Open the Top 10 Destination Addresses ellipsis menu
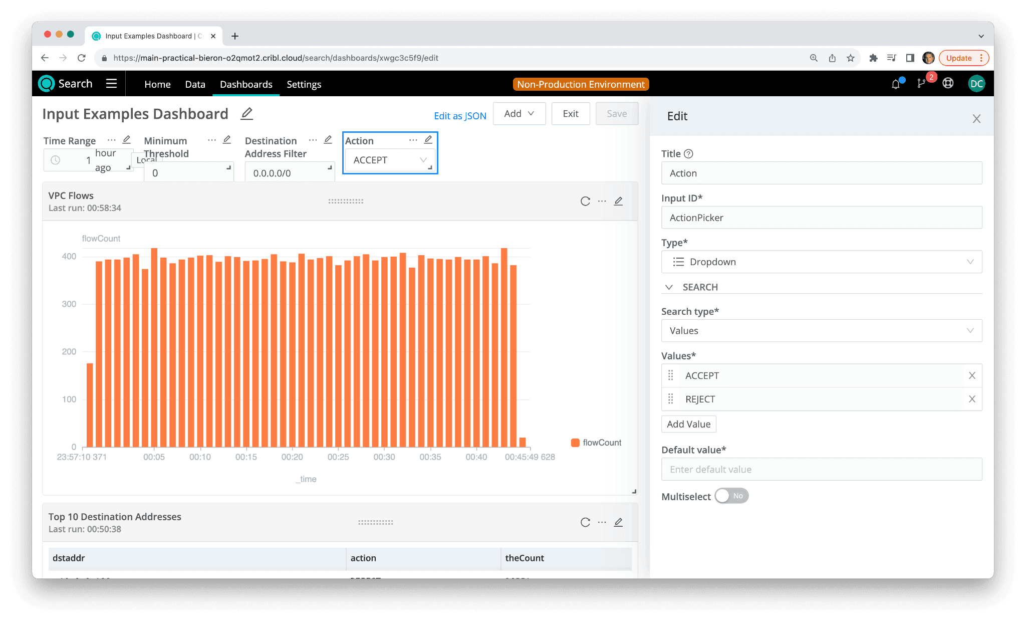The height and width of the screenshot is (621, 1026). (x=602, y=522)
